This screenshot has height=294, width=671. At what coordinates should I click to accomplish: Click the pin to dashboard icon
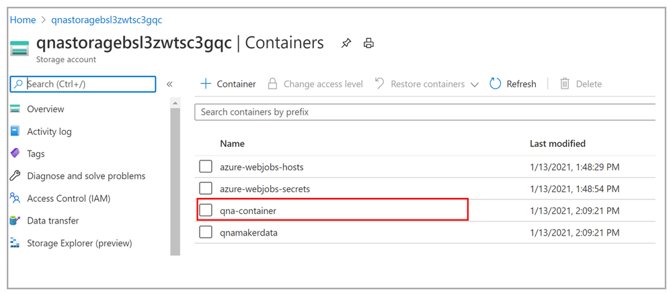[346, 44]
